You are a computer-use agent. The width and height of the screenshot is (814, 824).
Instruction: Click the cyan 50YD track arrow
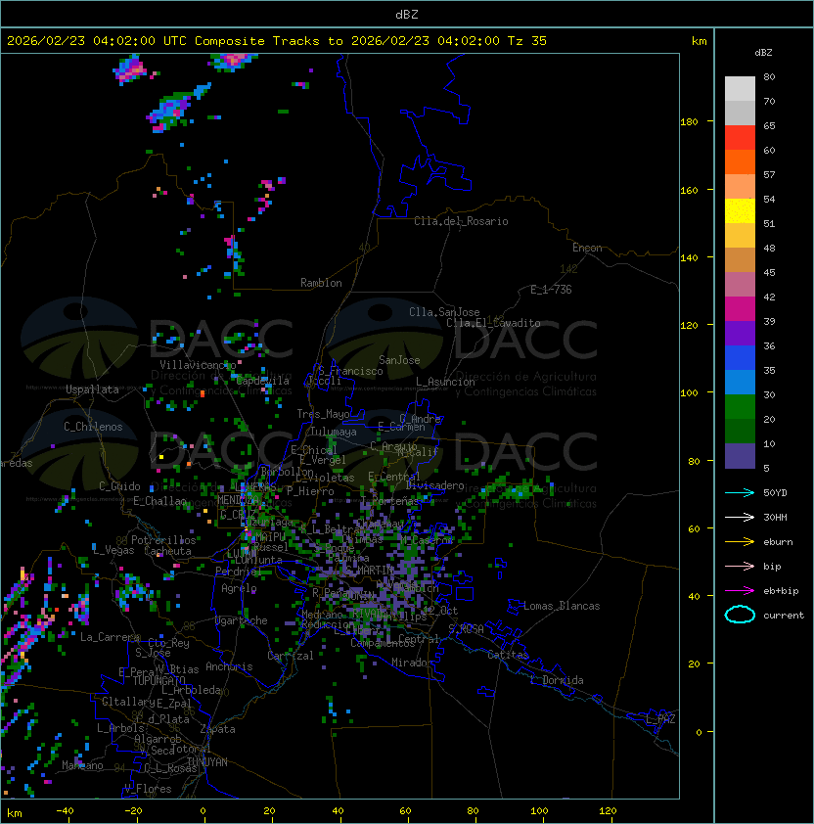(x=740, y=493)
